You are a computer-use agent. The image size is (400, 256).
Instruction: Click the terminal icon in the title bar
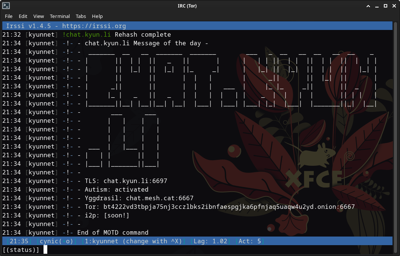pyautogui.click(x=6, y=6)
